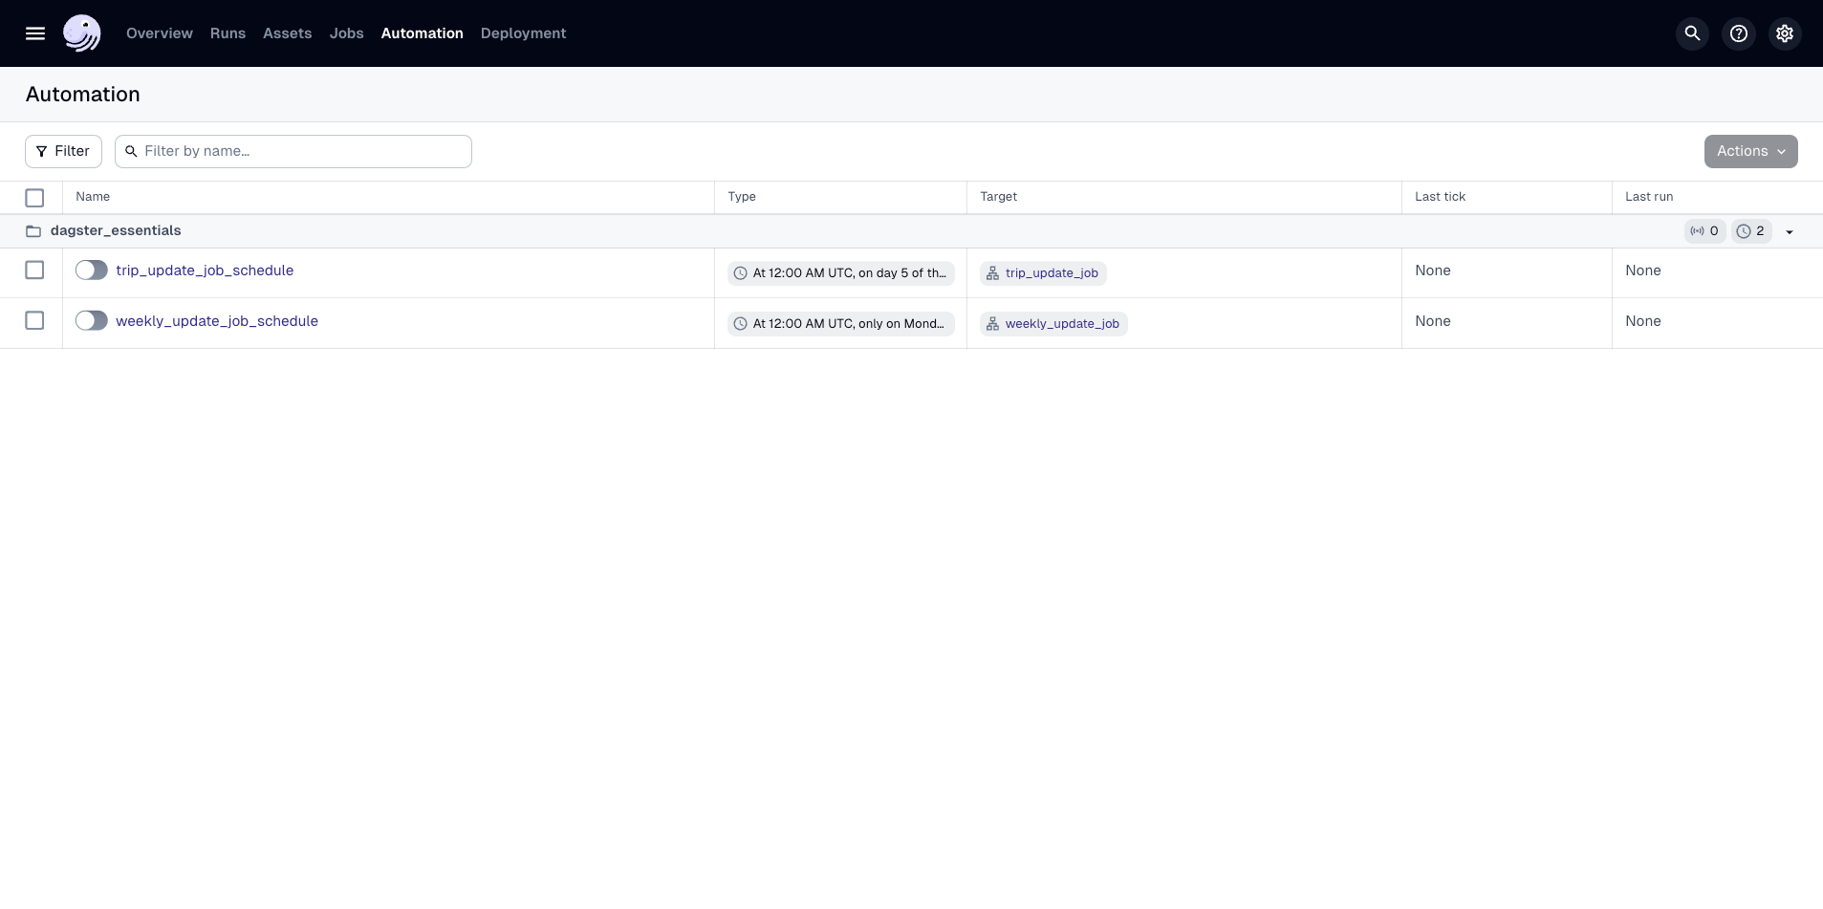
Task: Click the search icon inside the name filter
Action: pyautogui.click(x=132, y=151)
